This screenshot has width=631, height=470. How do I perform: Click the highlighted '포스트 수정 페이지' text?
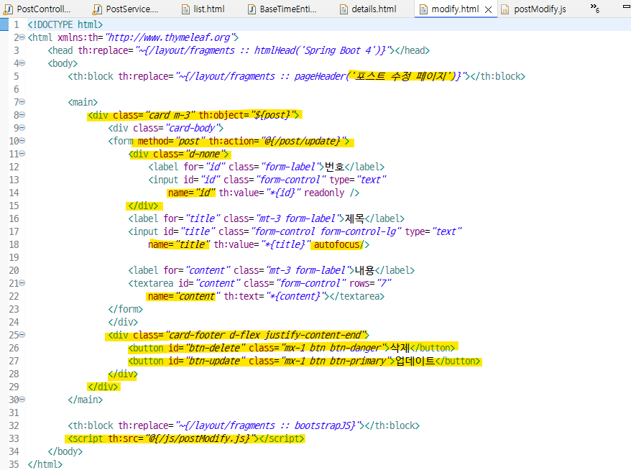[x=401, y=76]
